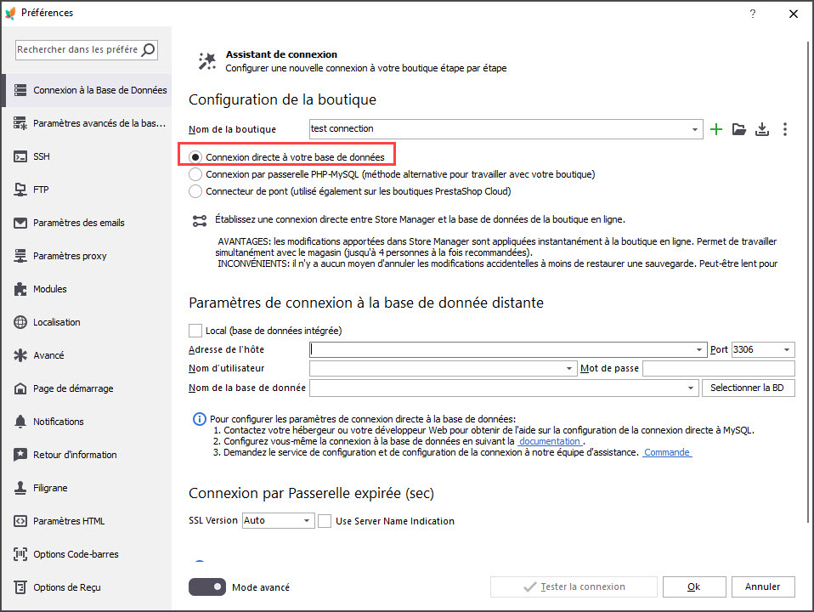814x612 pixels.
Task: Click the FTP computer icon
Action: (20, 190)
